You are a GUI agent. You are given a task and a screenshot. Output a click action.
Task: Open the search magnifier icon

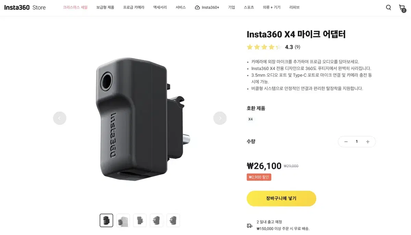click(x=388, y=8)
